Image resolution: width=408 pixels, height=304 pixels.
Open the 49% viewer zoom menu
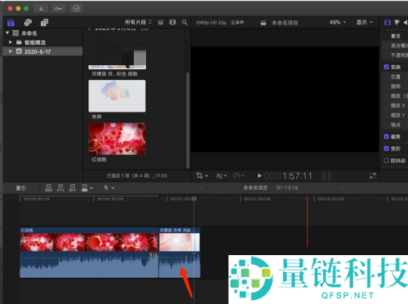point(338,22)
